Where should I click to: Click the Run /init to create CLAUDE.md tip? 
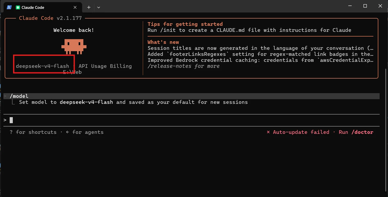point(249,30)
